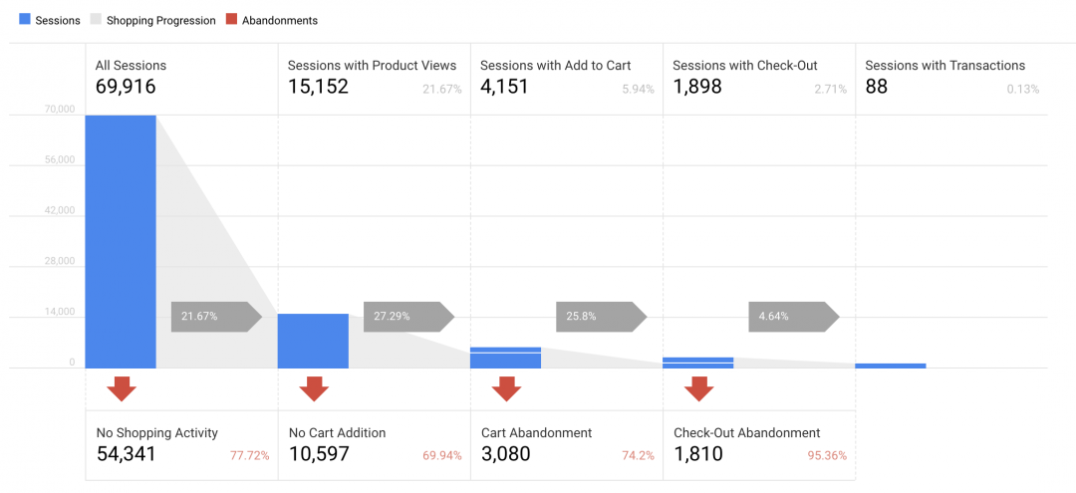1076x493 pixels.
Task: Click the 27.29% progression arrow
Action: (409, 316)
